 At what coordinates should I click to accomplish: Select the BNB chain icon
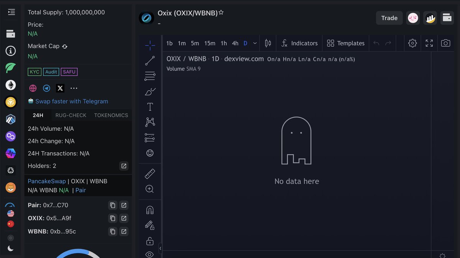(11, 102)
